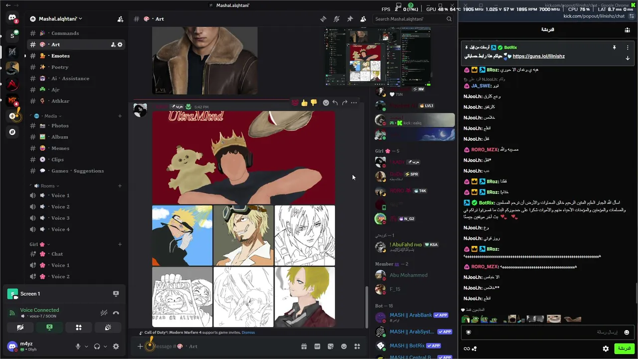Forward the message using the forward arrow
The width and height of the screenshot is (638, 359).
click(x=344, y=103)
